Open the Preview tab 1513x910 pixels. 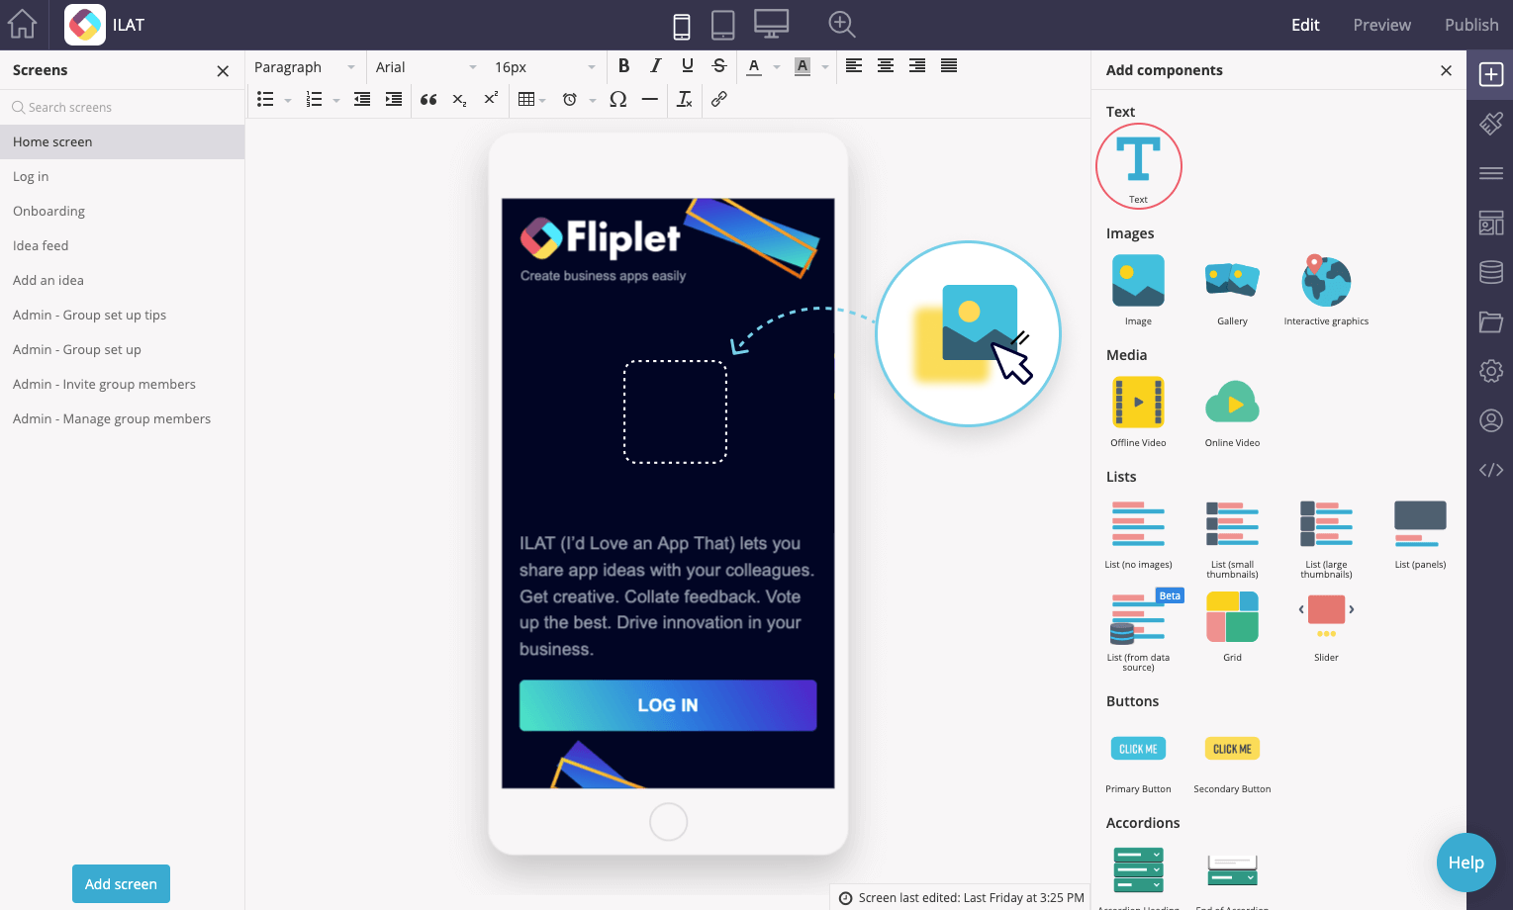(x=1382, y=25)
